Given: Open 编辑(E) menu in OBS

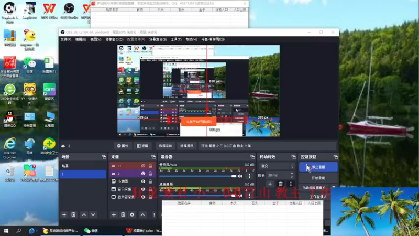Looking at the screenshot, I should click(x=81, y=39).
